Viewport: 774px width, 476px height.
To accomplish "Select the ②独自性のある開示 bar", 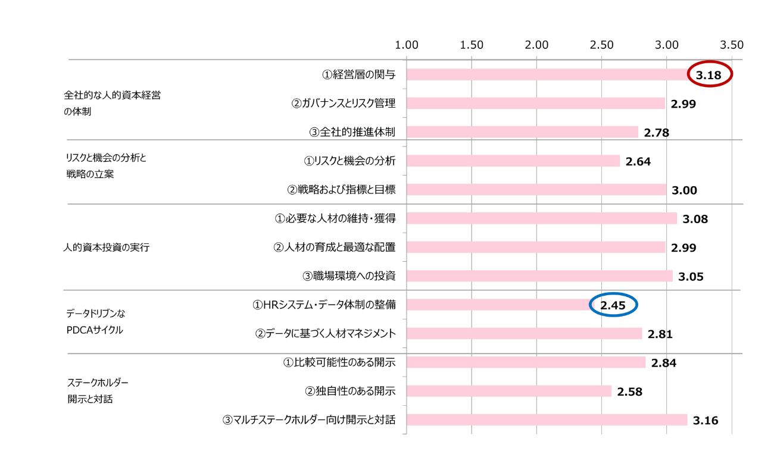I will click(509, 391).
